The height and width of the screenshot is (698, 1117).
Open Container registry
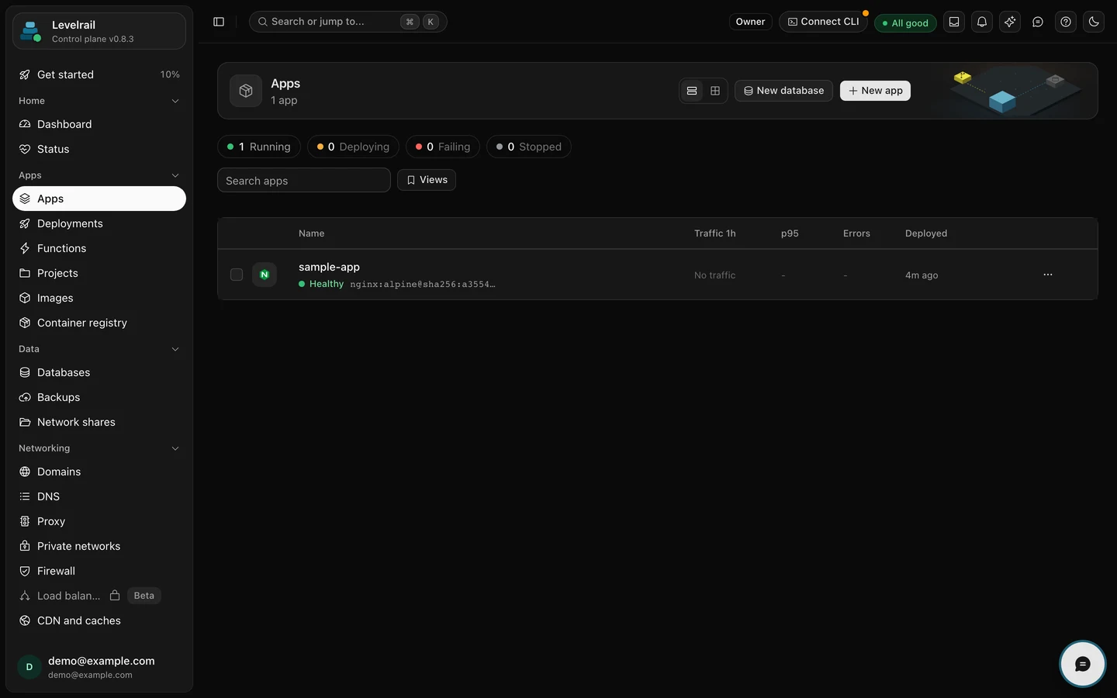[x=99, y=323]
